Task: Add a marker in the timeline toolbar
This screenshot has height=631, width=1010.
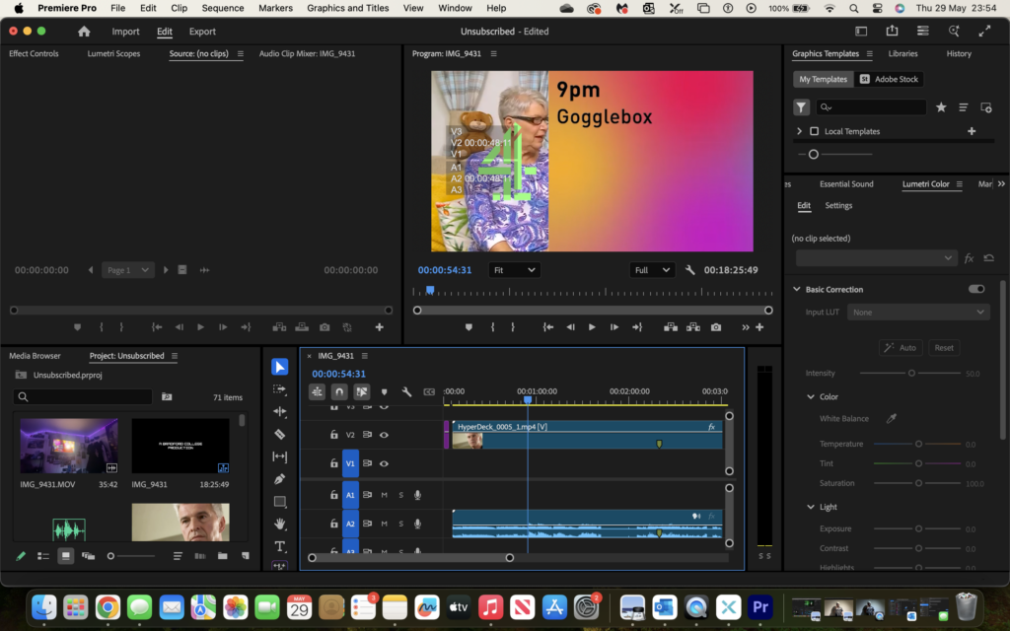Action: pyautogui.click(x=384, y=391)
